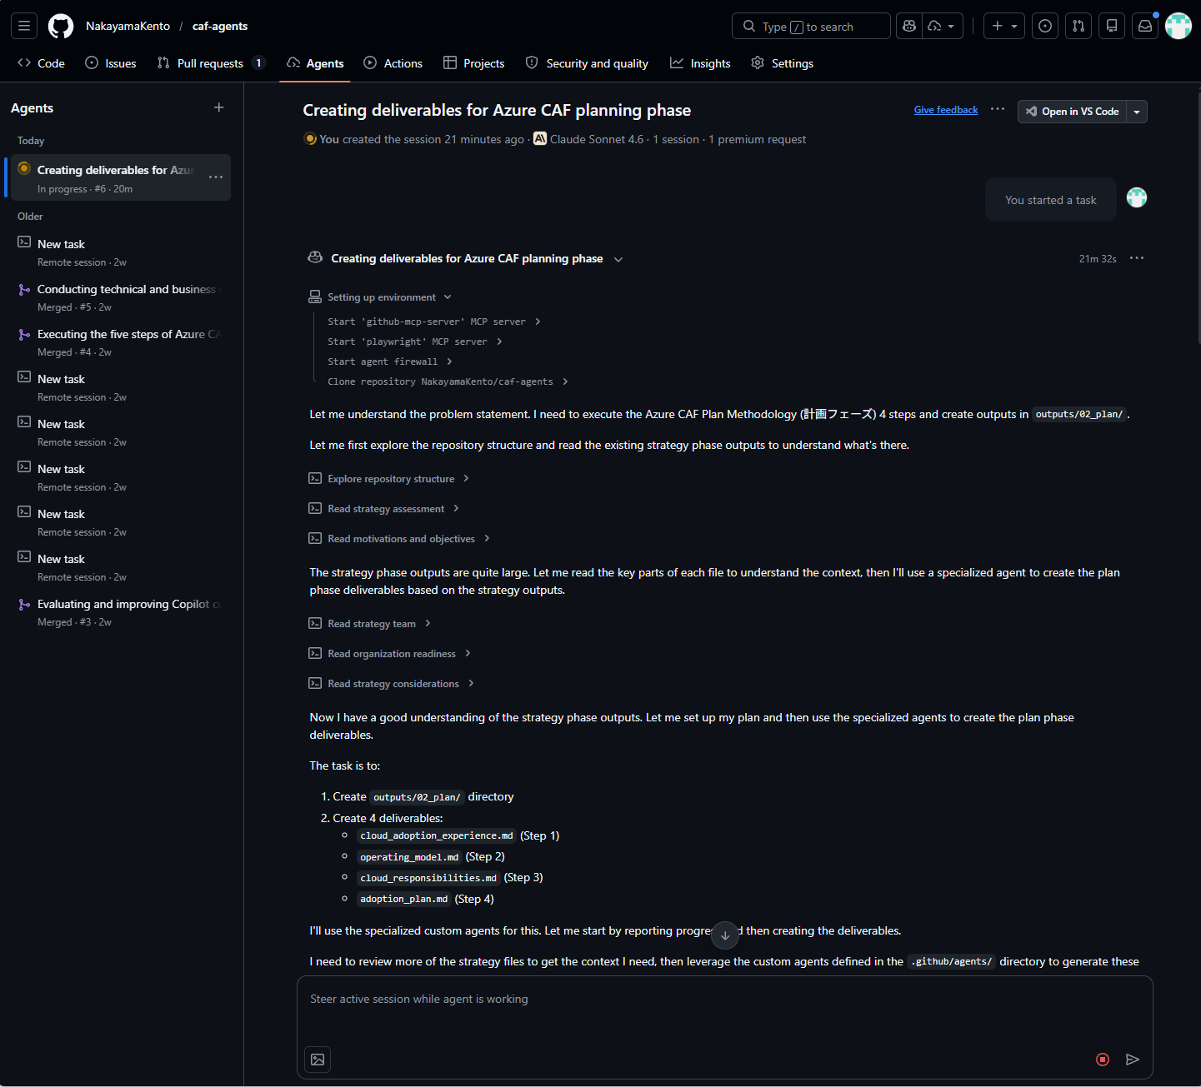Go to GitHub homepage via Octocat logo
The width and height of the screenshot is (1201, 1087).
coord(61,26)
